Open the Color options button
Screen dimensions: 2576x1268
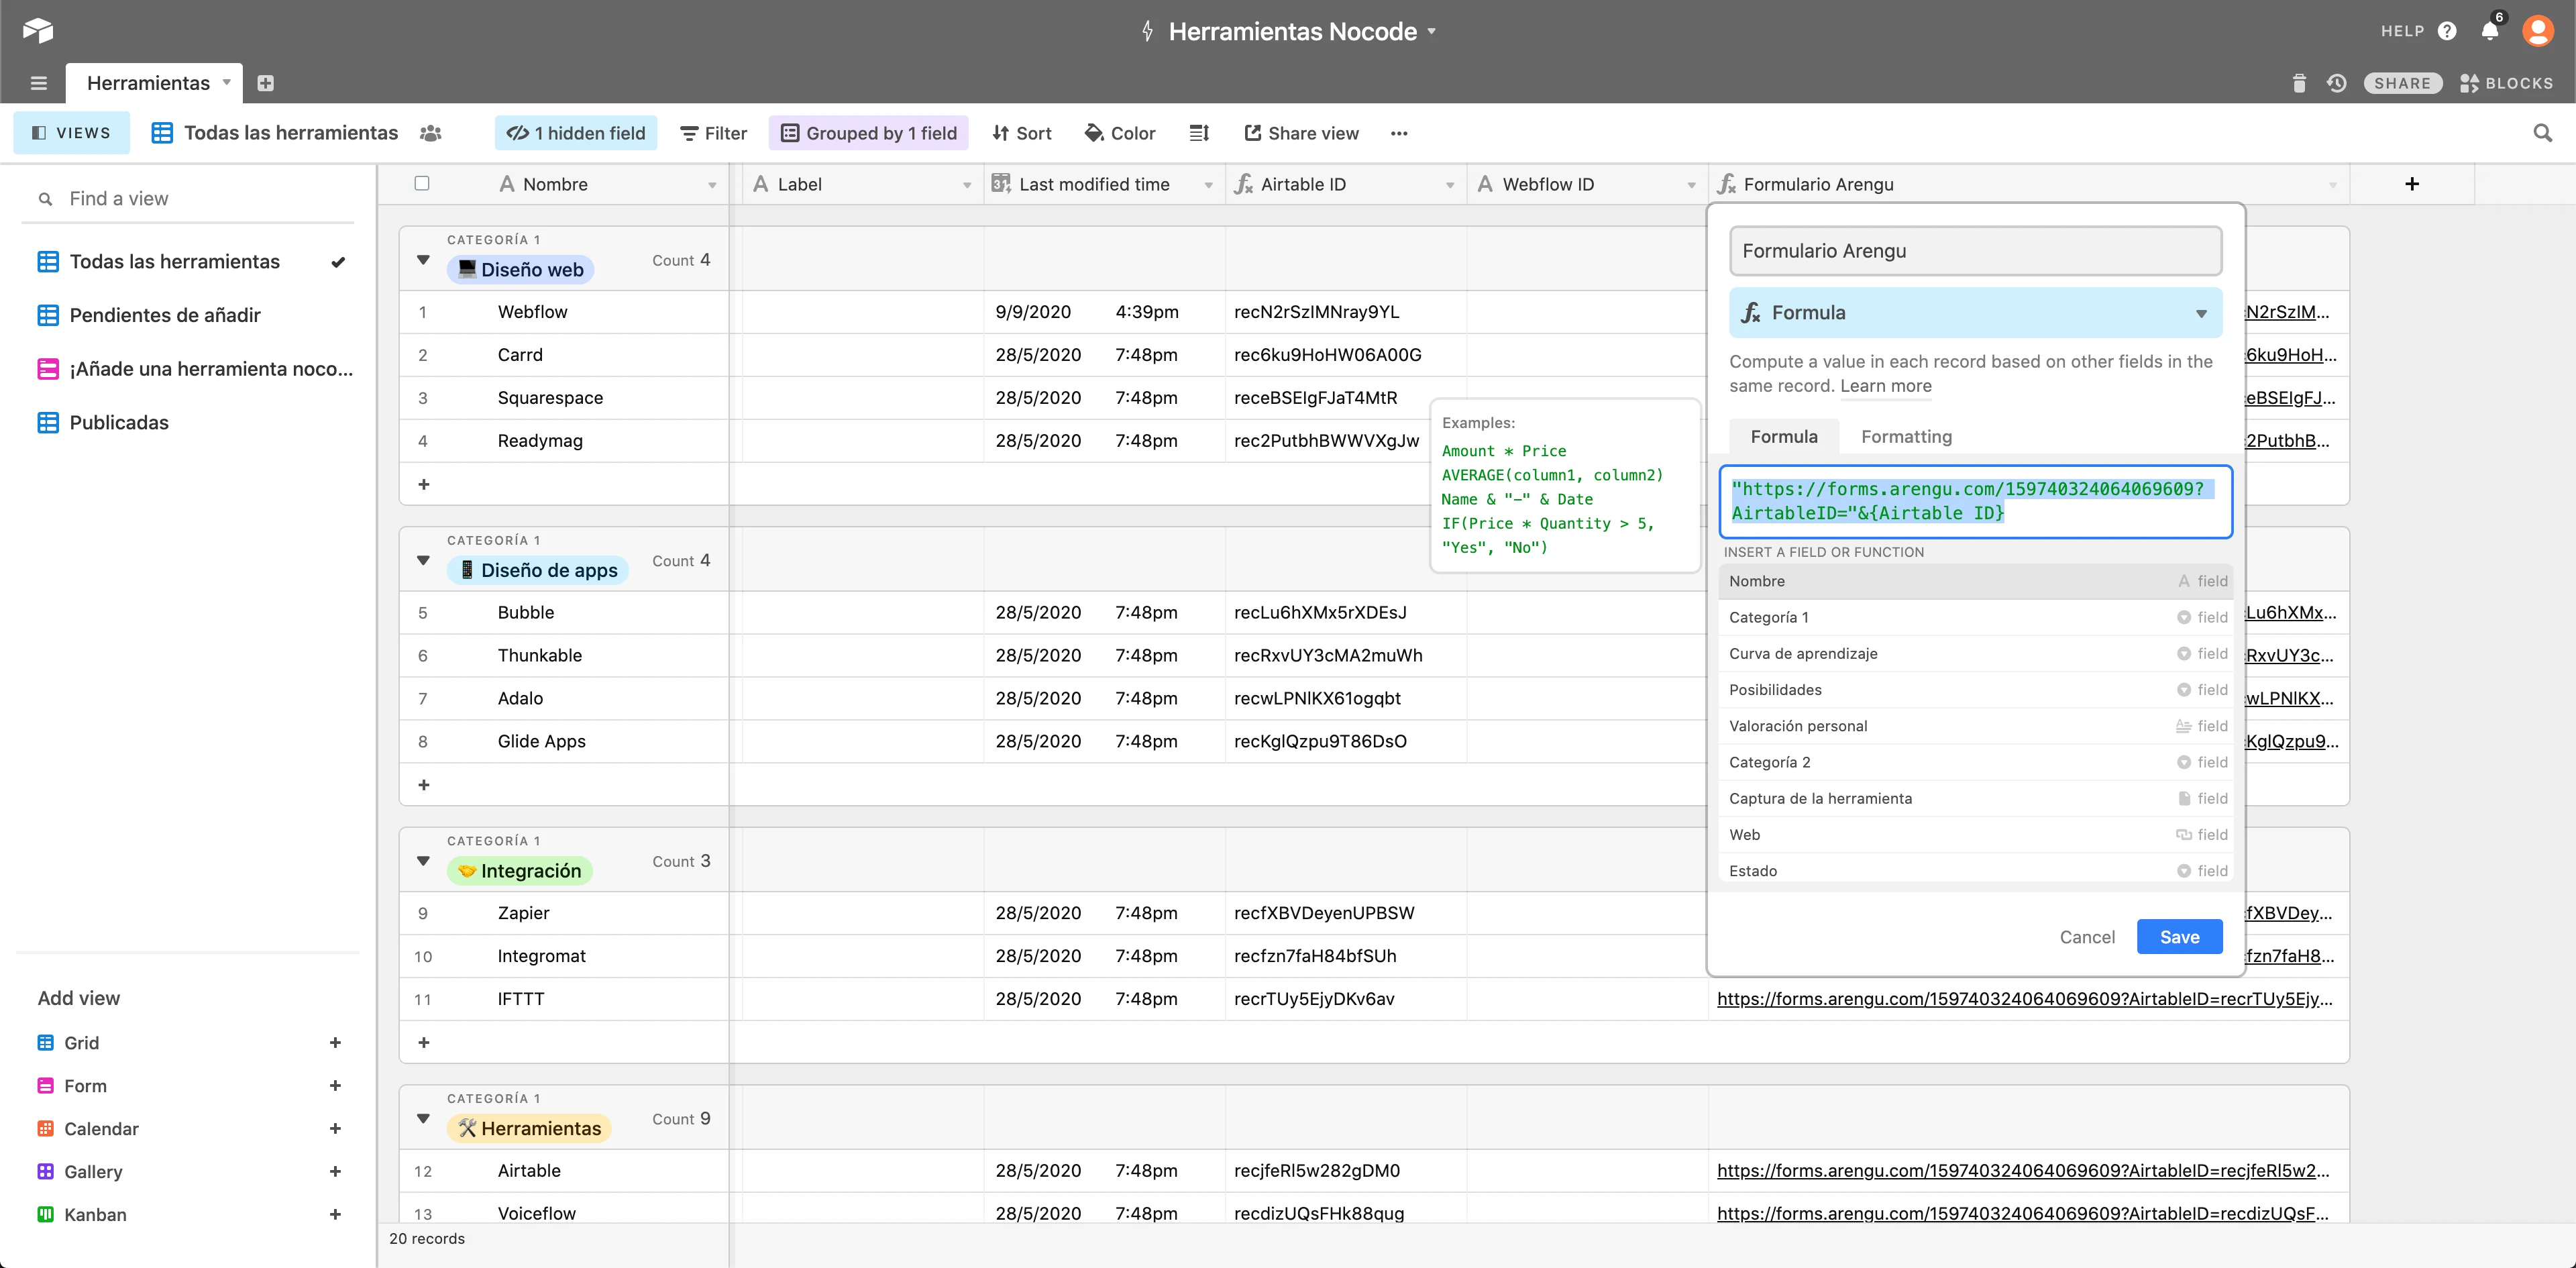(1120, 133)
